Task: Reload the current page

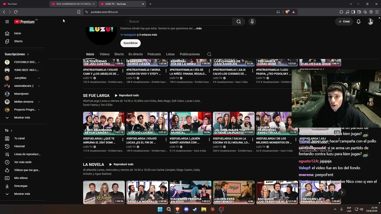Action: (x=16, y=12)
